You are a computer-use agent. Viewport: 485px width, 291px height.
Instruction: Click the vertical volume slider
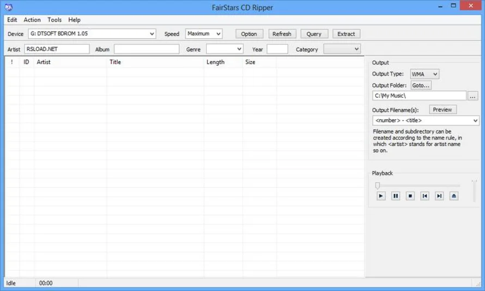474,191
